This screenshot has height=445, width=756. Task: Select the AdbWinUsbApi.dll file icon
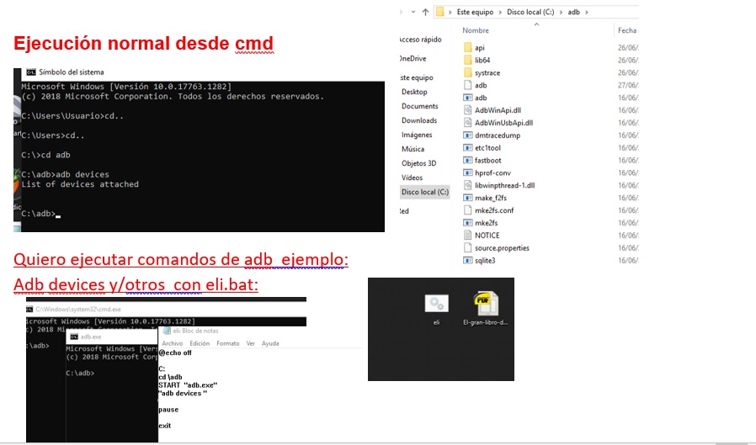tap(467, 122)
